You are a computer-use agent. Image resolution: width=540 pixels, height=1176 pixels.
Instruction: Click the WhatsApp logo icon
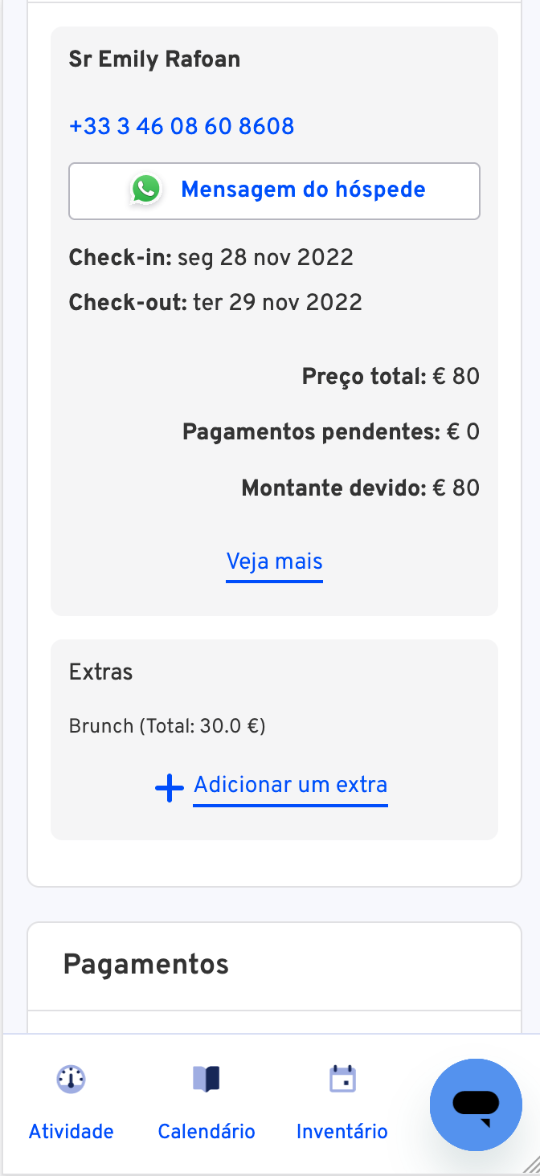[x=145, y=190]
